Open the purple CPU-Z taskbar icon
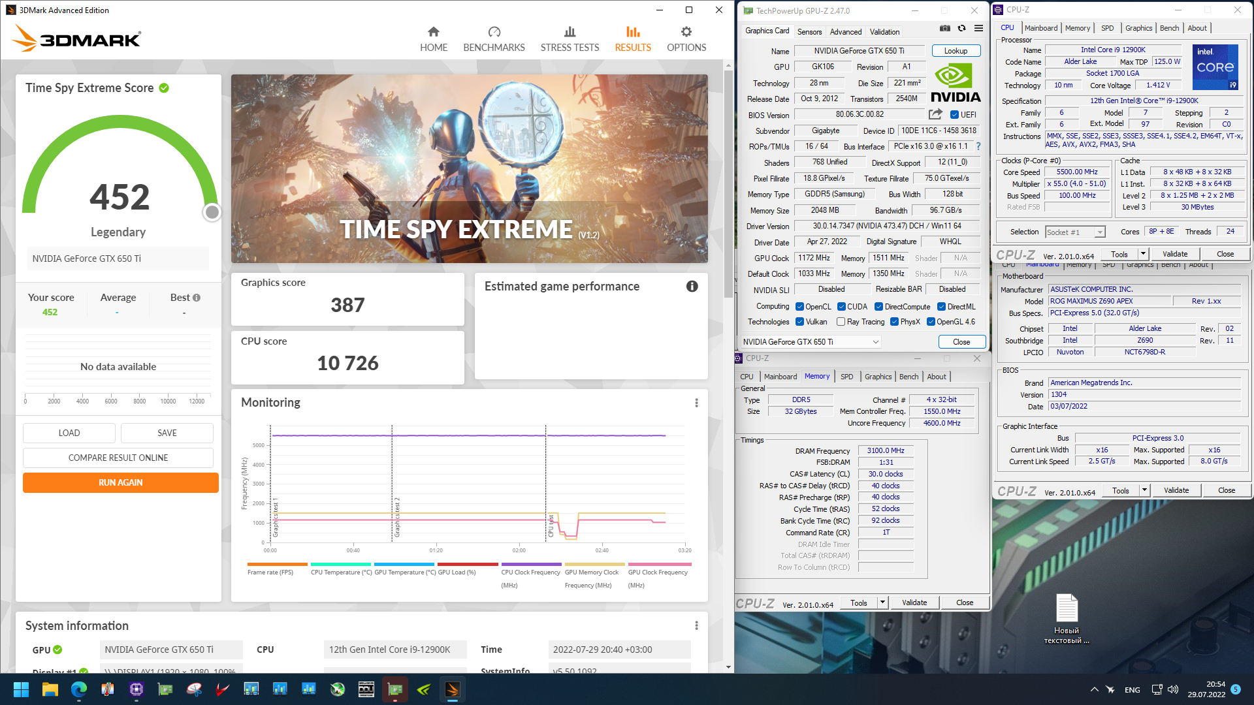Viewport: 1254px width, 705px height. (137, 689)
